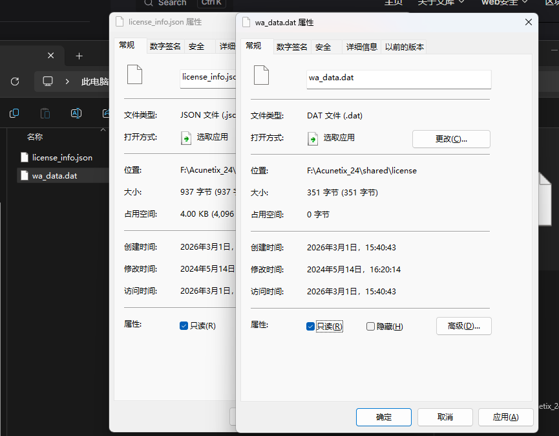The image size is (559, 436).
Task: Click the license_info.json filename input field
Action: (208, 78)
